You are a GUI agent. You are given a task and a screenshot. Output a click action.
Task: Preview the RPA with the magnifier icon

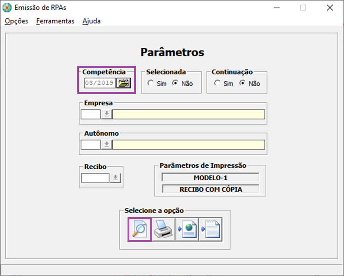(140, 229)
